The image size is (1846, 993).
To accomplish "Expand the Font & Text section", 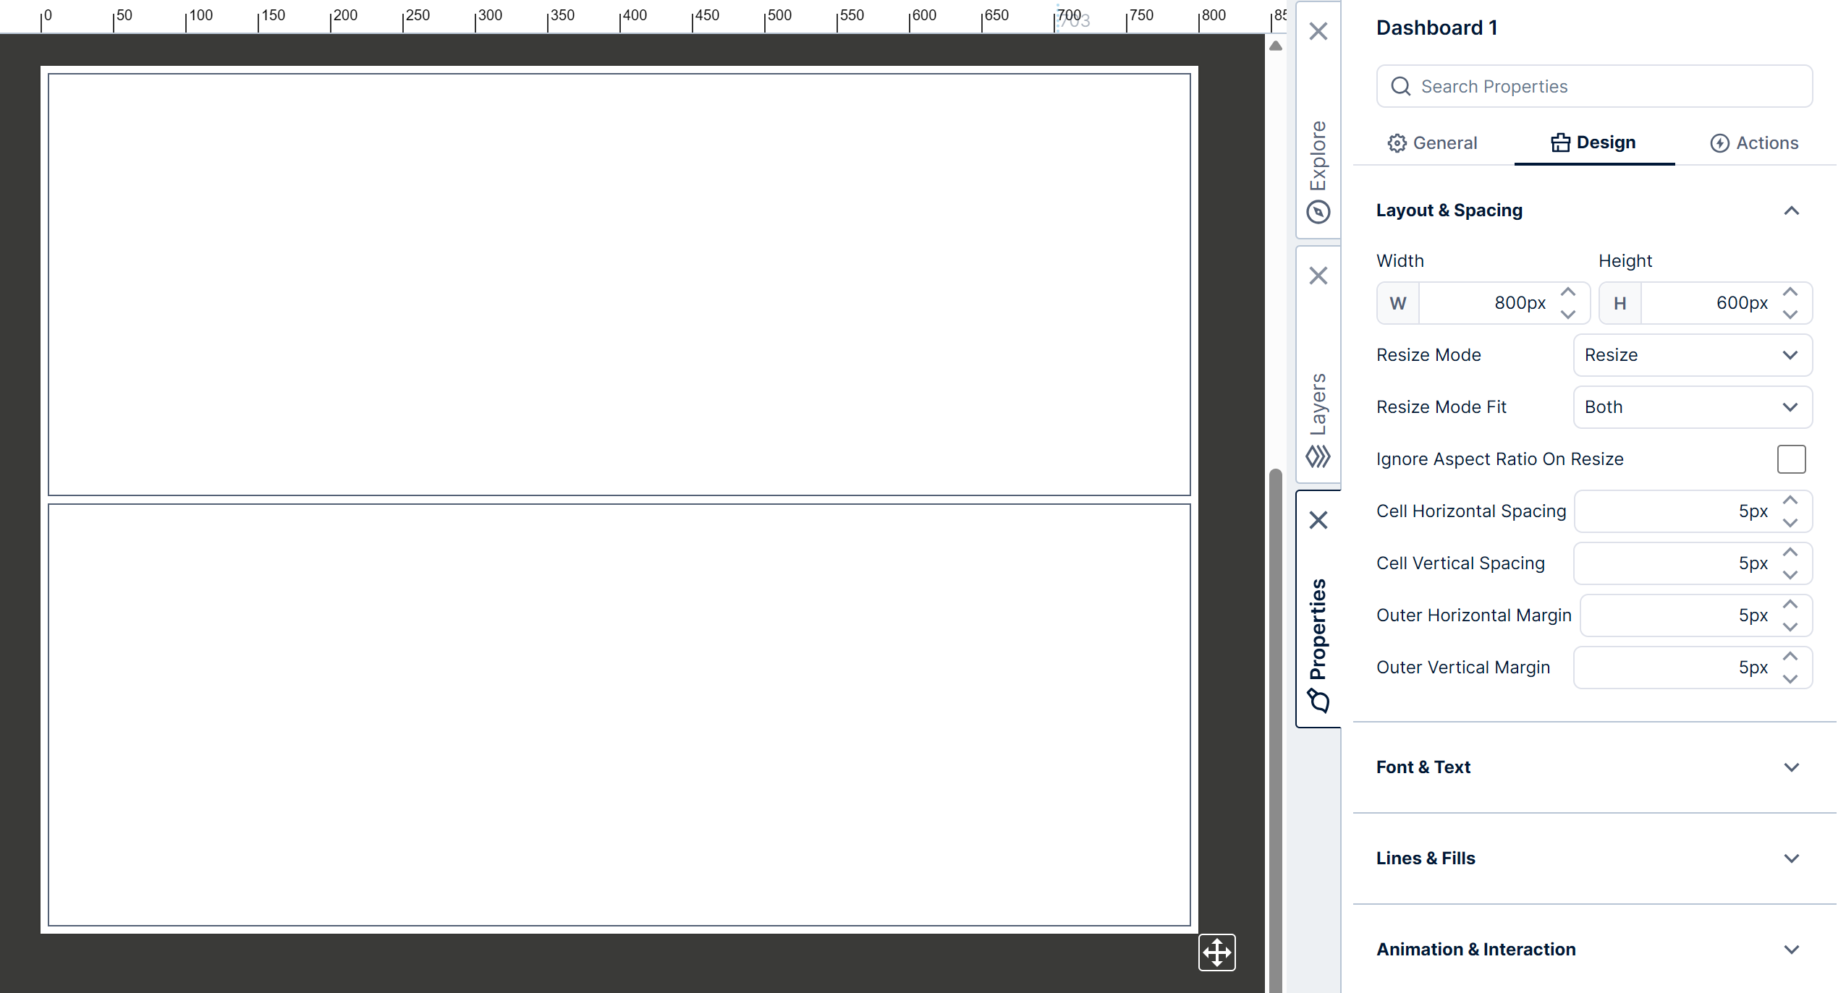I will pos(1792,767).
